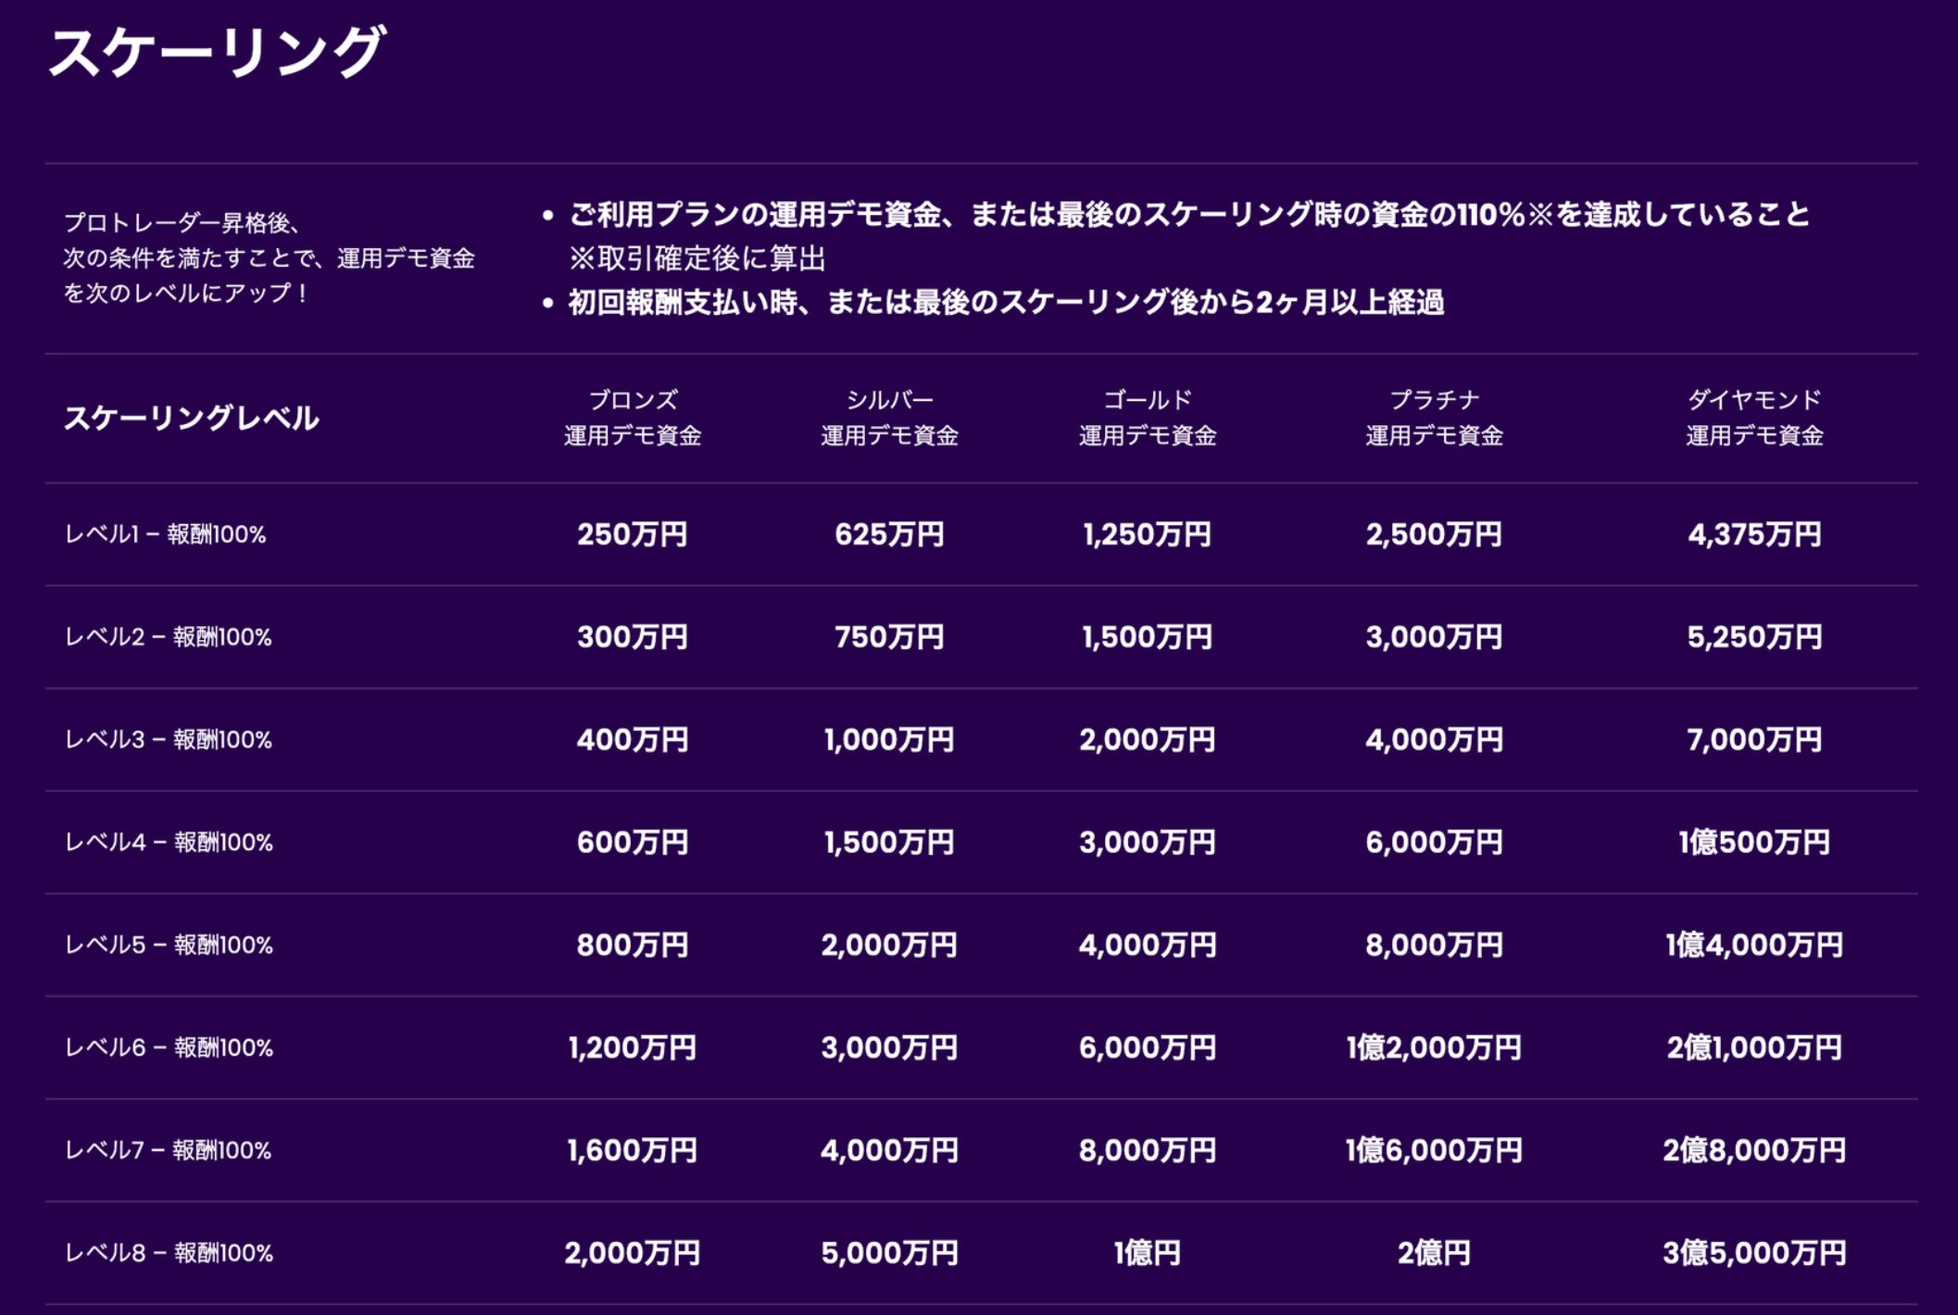Click the 3億5,000万円 diamond cell
Image resolution: width=1958 pixels, height=1315 pixels.
point(1753,1253)
